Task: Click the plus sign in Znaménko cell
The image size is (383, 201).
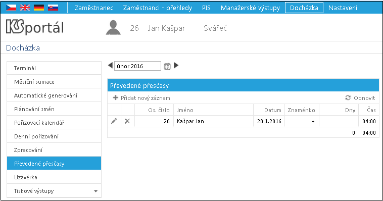Action: [x=313, y=121]
